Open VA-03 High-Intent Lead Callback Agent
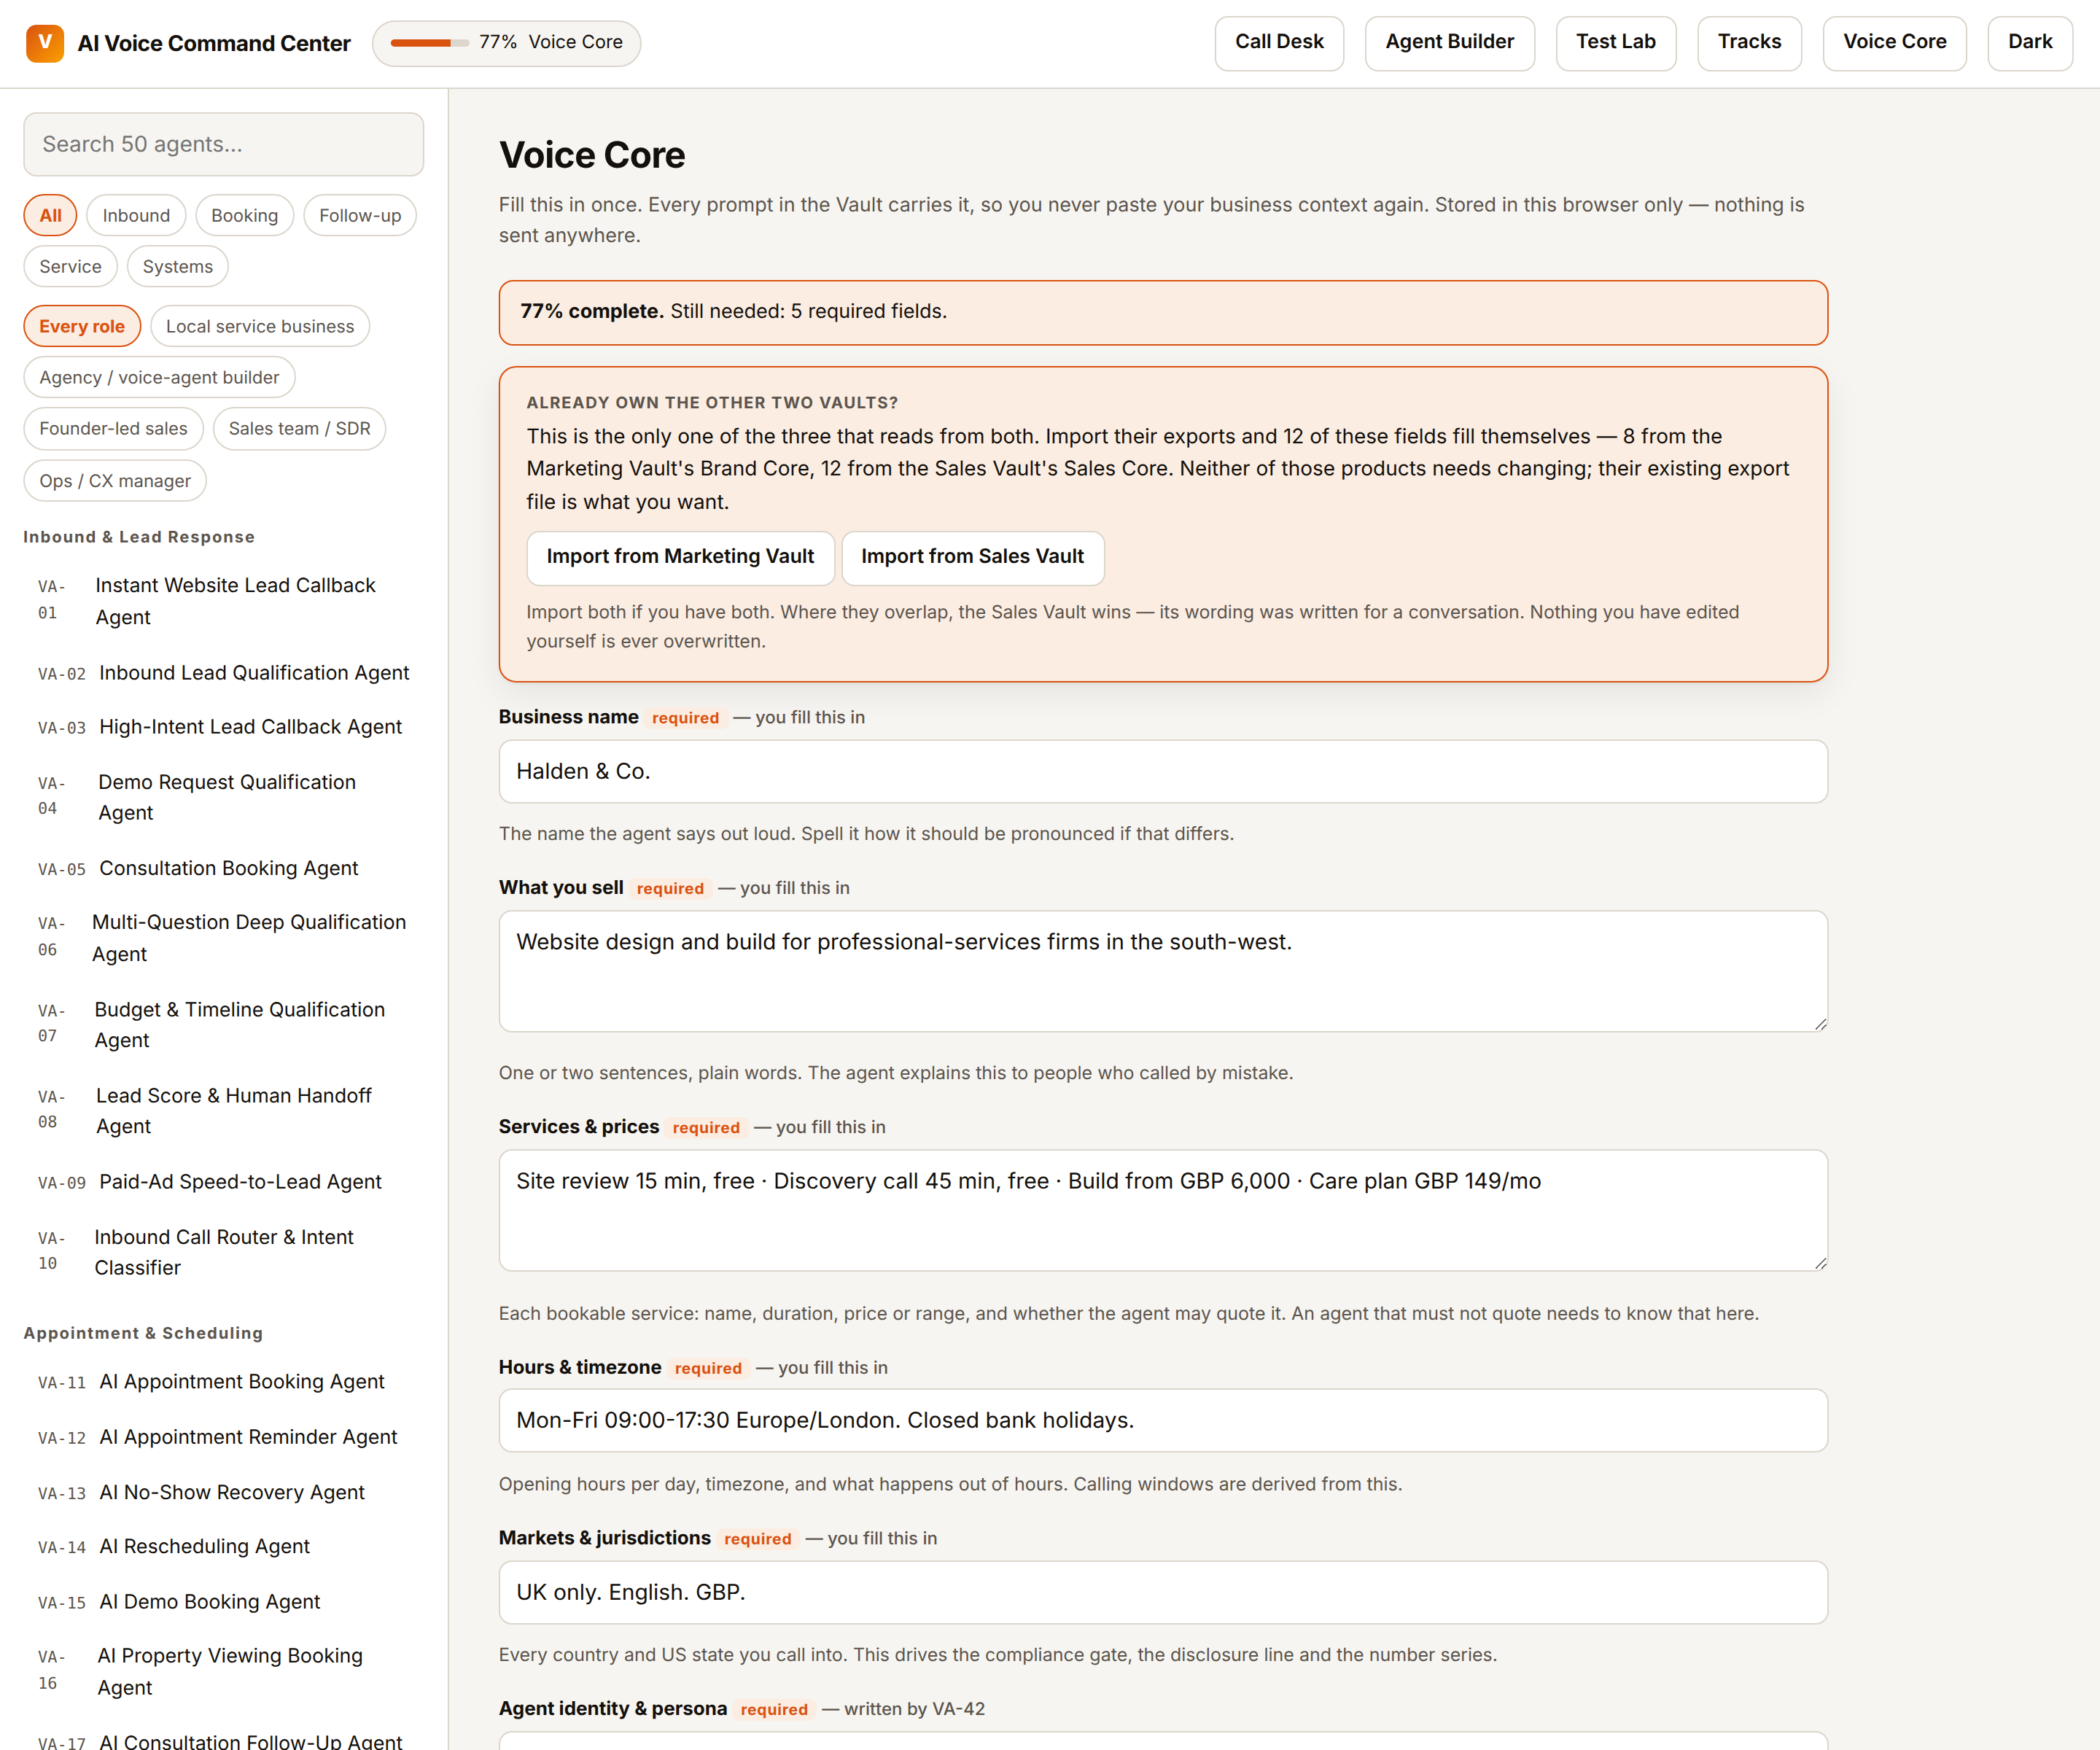This screenshot has width=2100, height=1750. coord(224,727)
